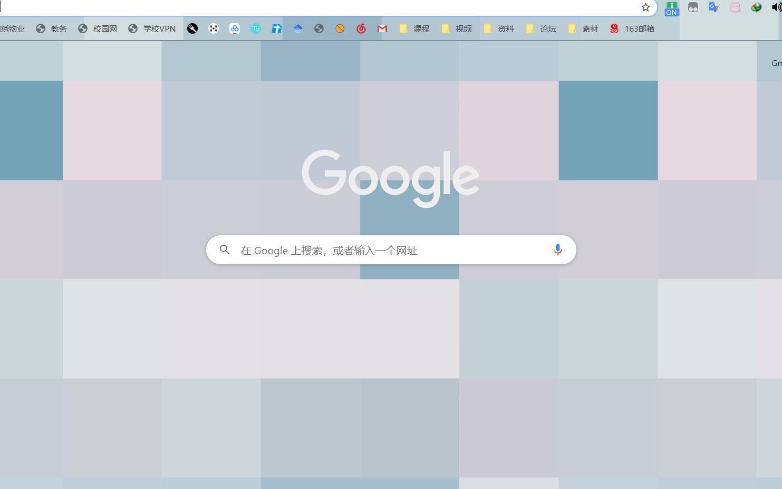Open the black fork-logo bookmark
Screen dimensions: 782x489
[192, 28]
